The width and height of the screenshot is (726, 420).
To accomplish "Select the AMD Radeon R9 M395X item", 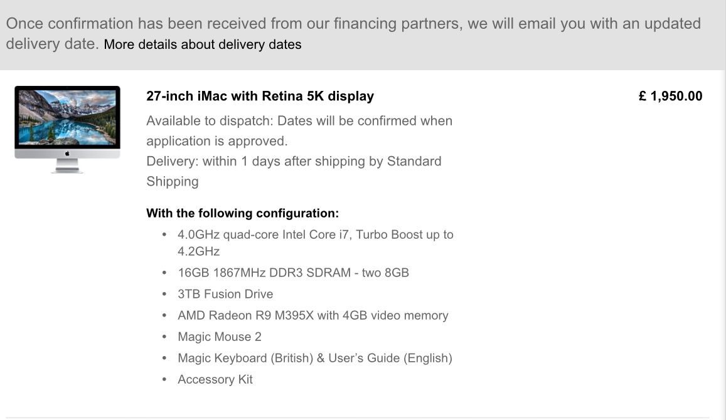I will pyautogui.click(x=312, y=315).
